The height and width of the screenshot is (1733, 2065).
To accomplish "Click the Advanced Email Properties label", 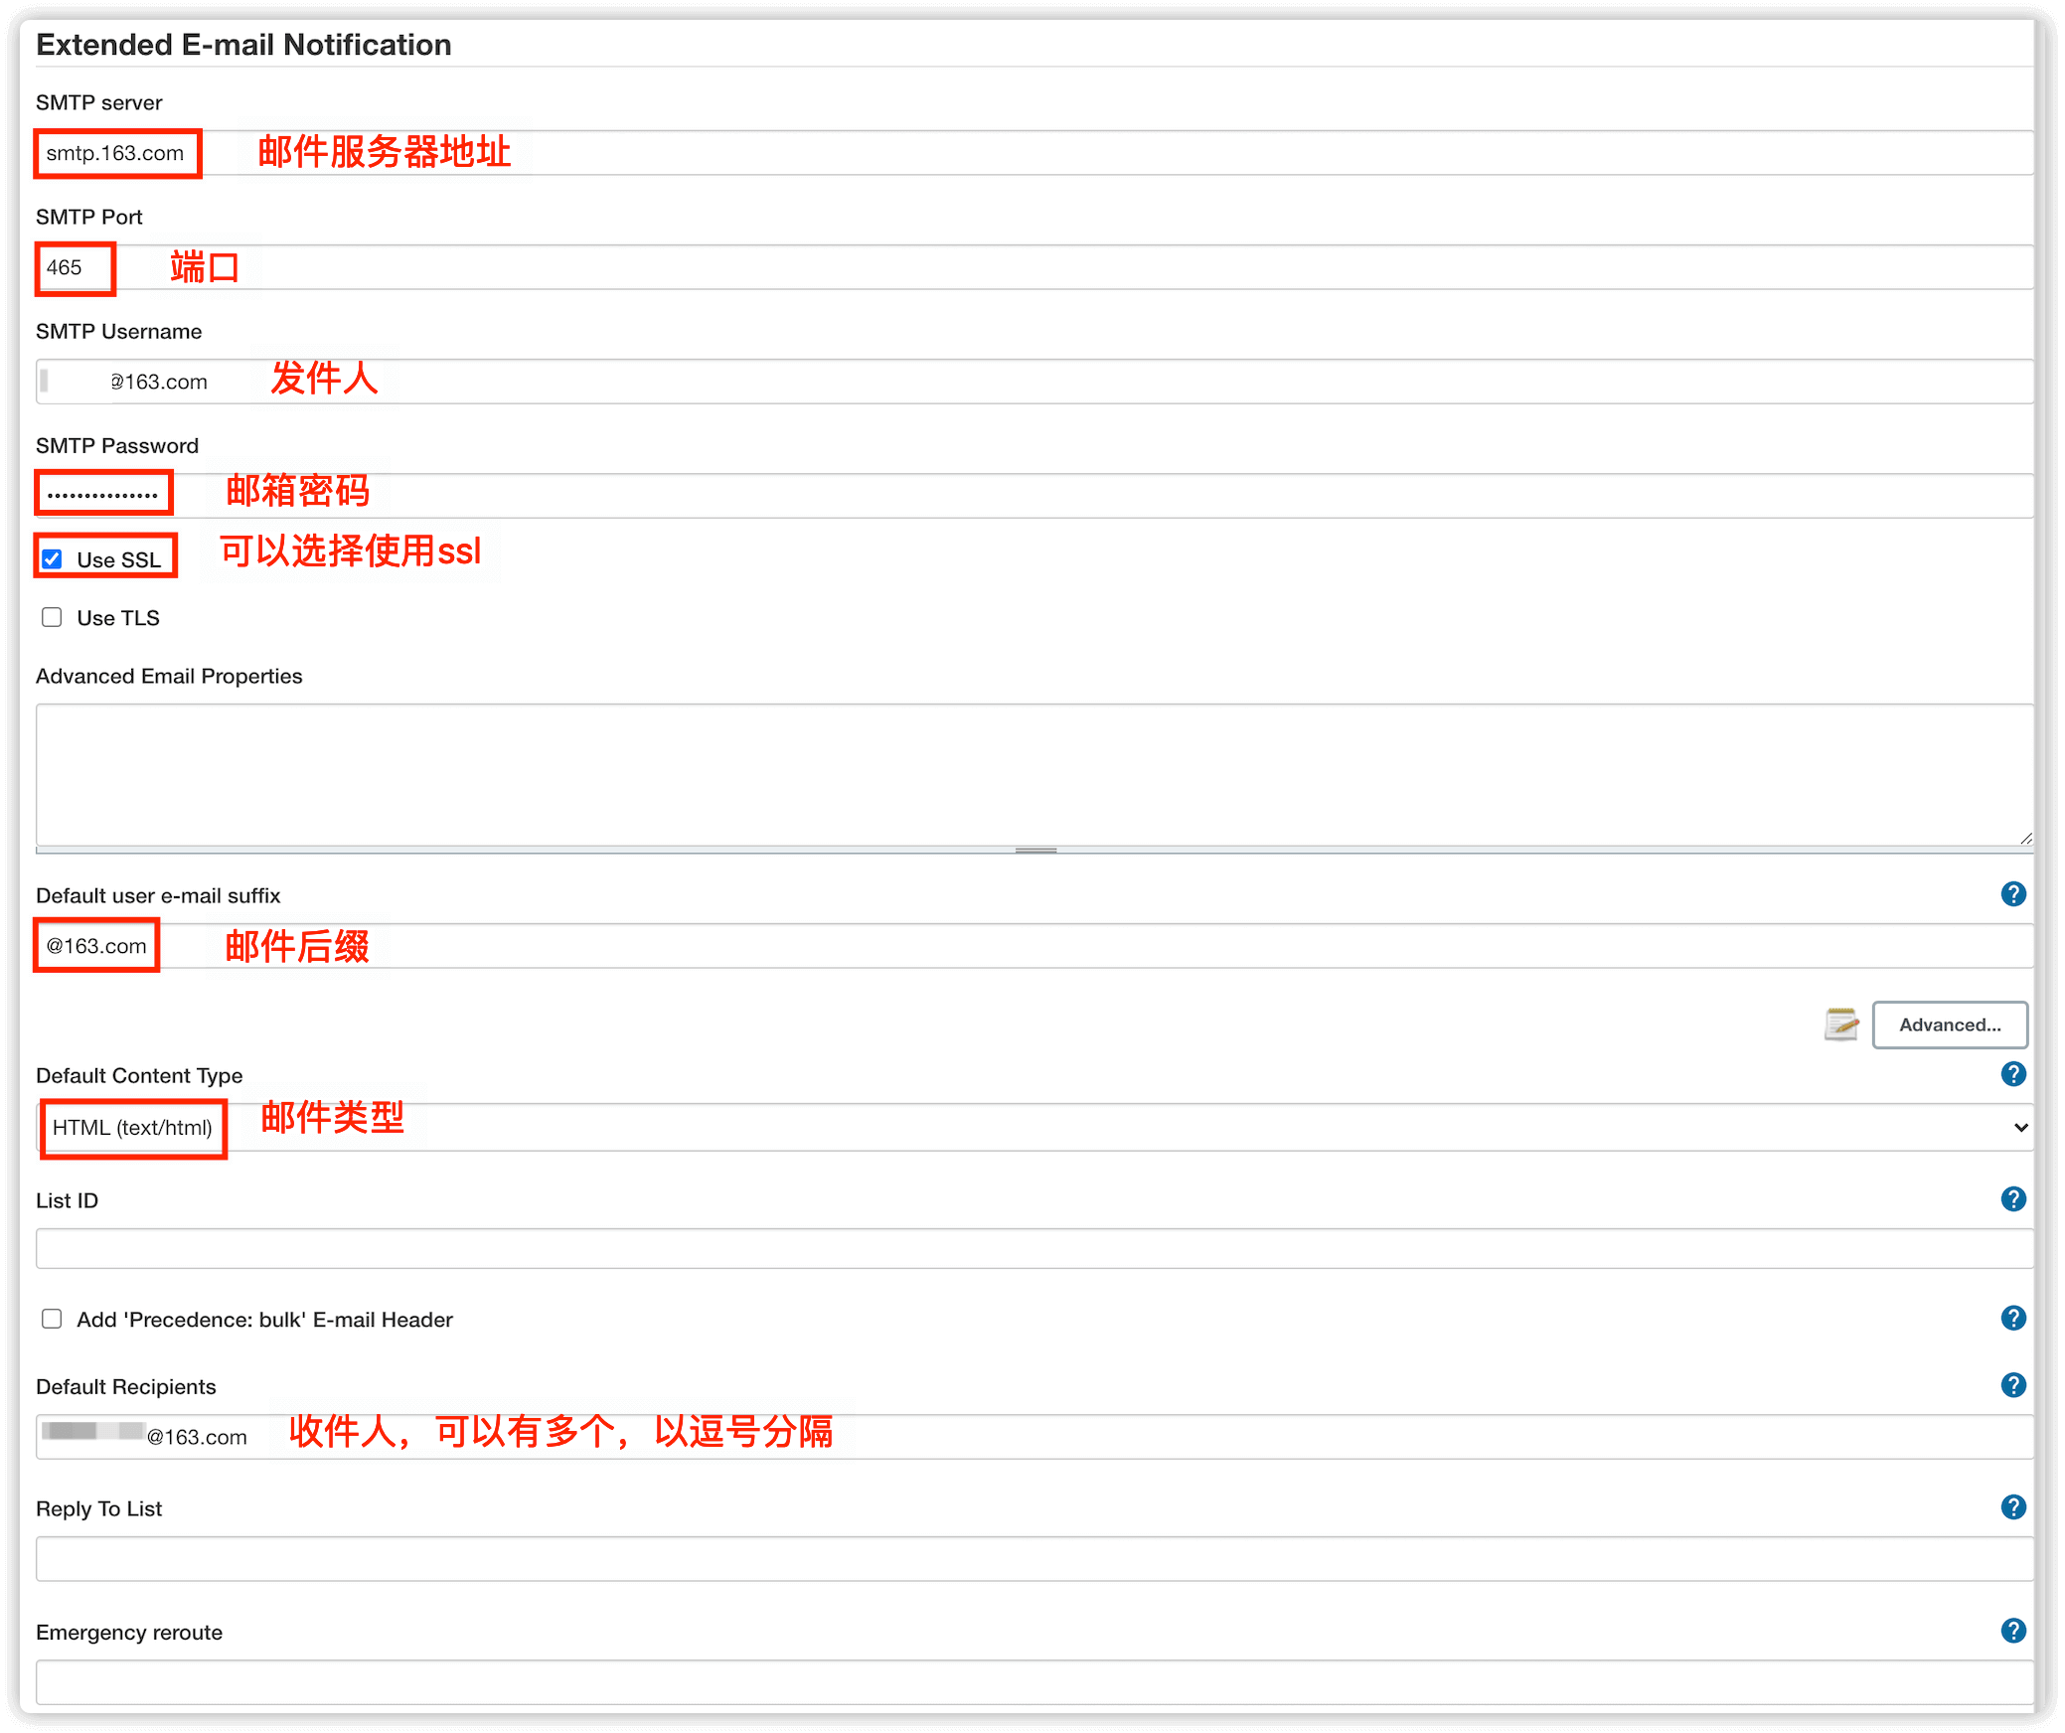I will tap(169, 676).
